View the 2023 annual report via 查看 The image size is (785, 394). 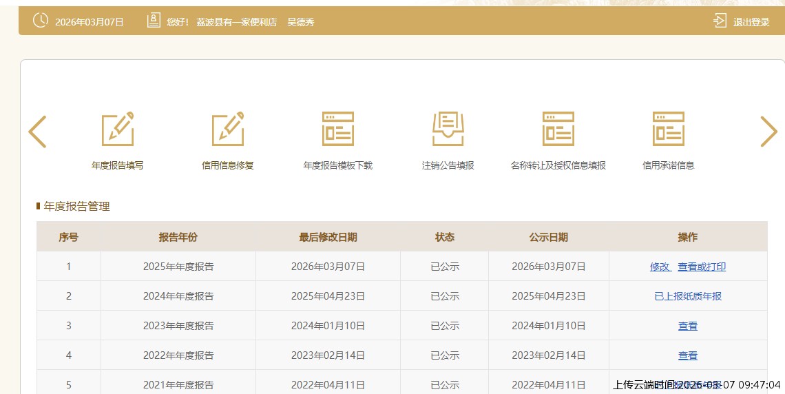click(688, 326)
